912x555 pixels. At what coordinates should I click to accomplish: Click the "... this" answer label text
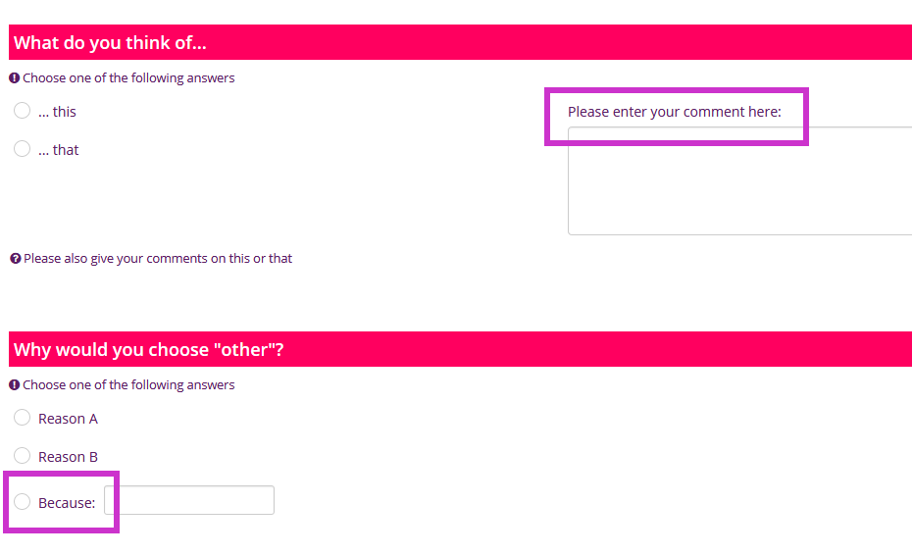coord(57,112)
